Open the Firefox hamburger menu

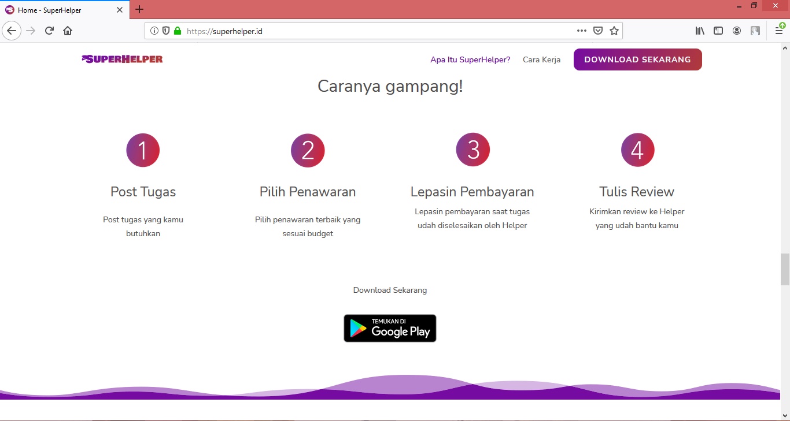pyautogui.click(x=779, y=31)
